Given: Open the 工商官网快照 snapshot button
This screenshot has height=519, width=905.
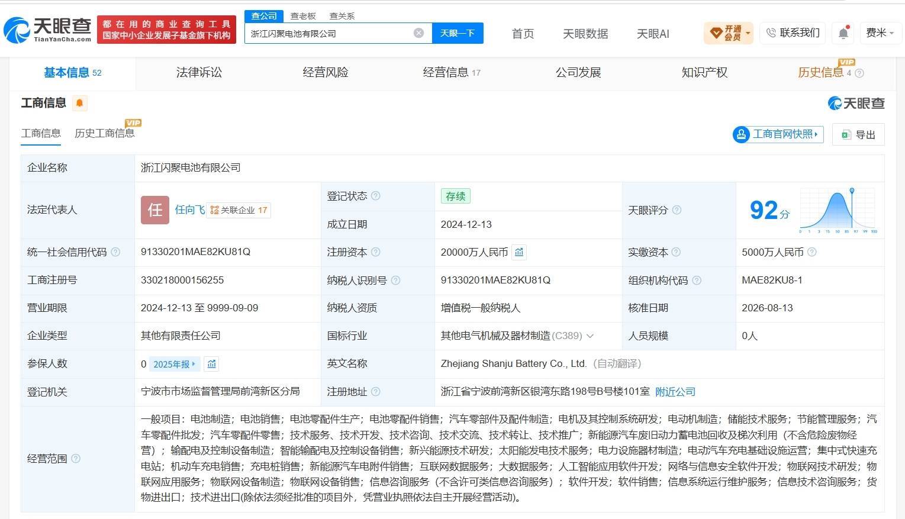Looking at the screenshot, I should (x=778, y=134).
